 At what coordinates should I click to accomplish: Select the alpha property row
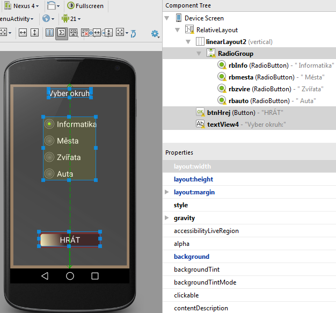click(x=249, y=244)
